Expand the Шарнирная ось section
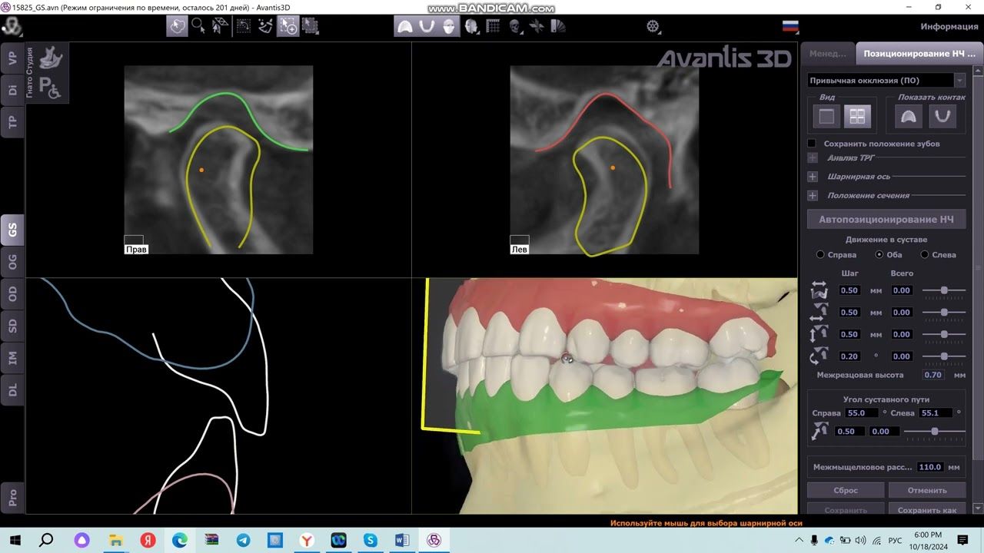The height and width of the screenshot is (553, 984). pyautogui.click(x=813, y=177)
